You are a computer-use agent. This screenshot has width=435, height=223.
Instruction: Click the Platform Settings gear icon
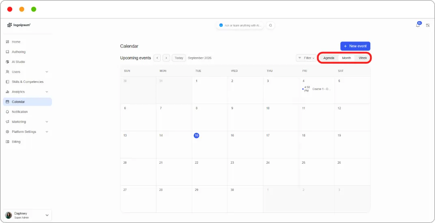[7, 132]
